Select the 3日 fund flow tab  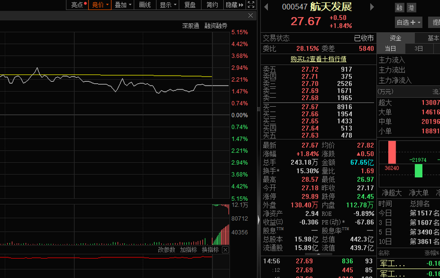[x=419, y=48]
